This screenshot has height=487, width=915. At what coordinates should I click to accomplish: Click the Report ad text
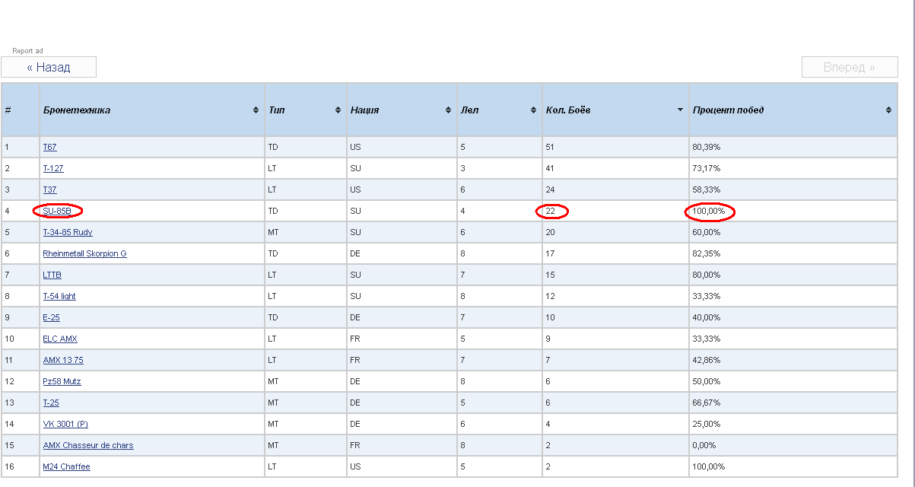click(27, 51)
